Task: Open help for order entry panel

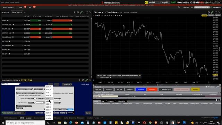Action: [x=79, y=80]
